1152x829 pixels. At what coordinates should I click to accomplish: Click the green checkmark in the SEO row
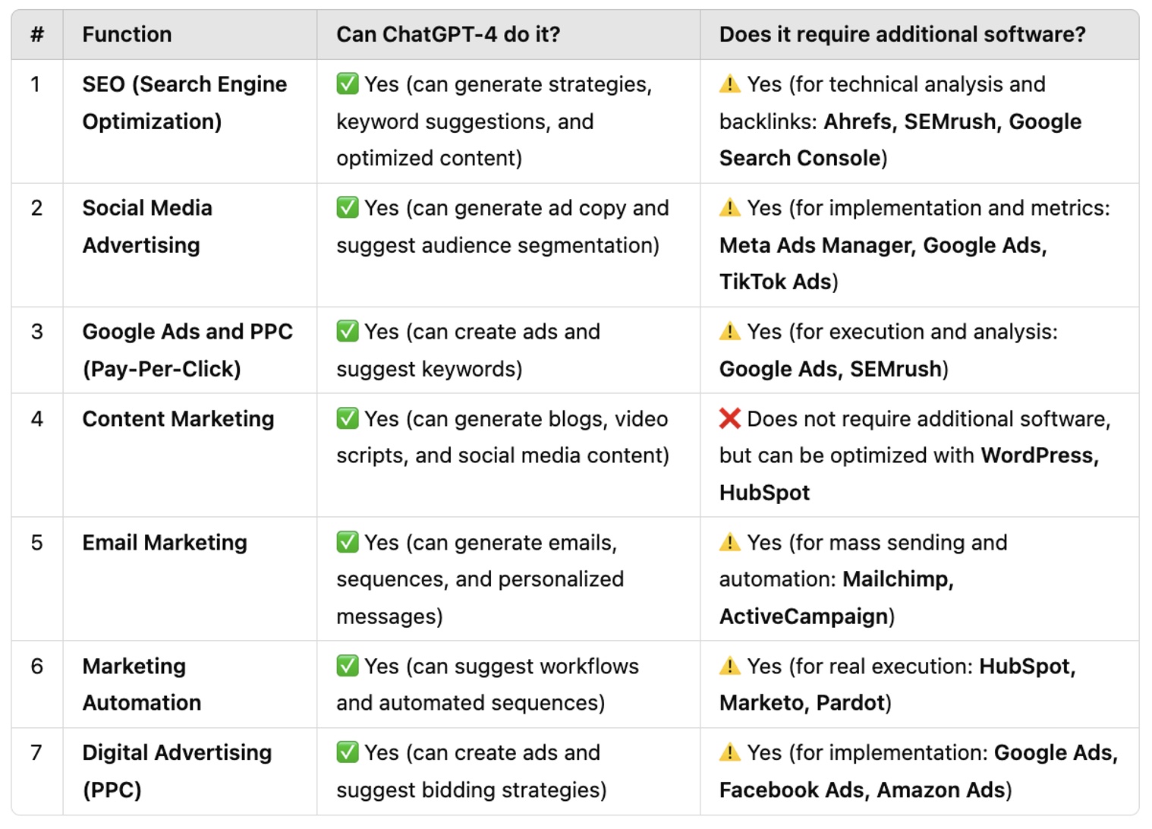348,84
